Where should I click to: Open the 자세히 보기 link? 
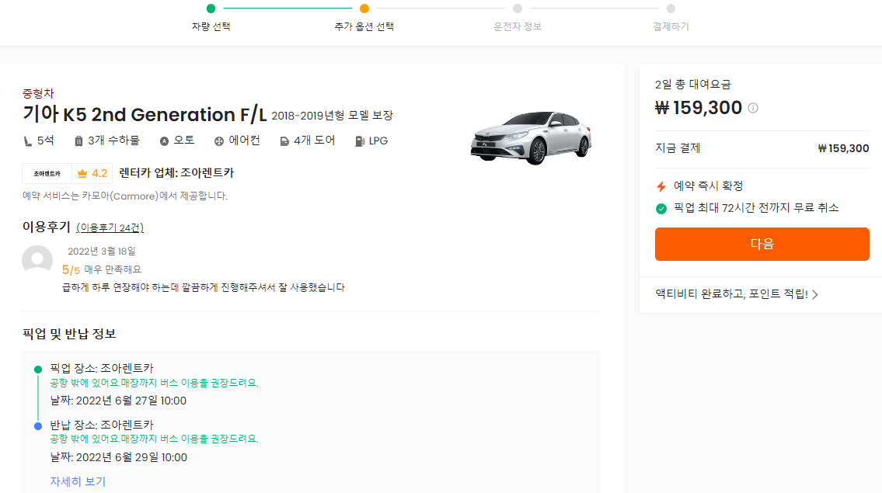pos(78,481)
